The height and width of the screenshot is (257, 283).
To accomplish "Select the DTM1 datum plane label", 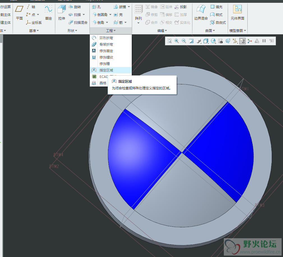I will click(x=244, y=89).
